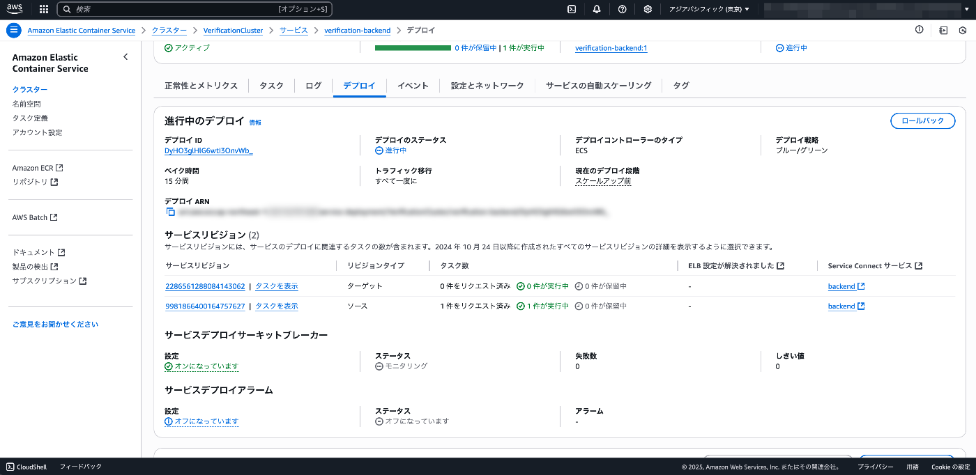This screenshot has width=976, height=475.
Task: Go to the サービス breadcrumb
Action: (x=293, y=31)
